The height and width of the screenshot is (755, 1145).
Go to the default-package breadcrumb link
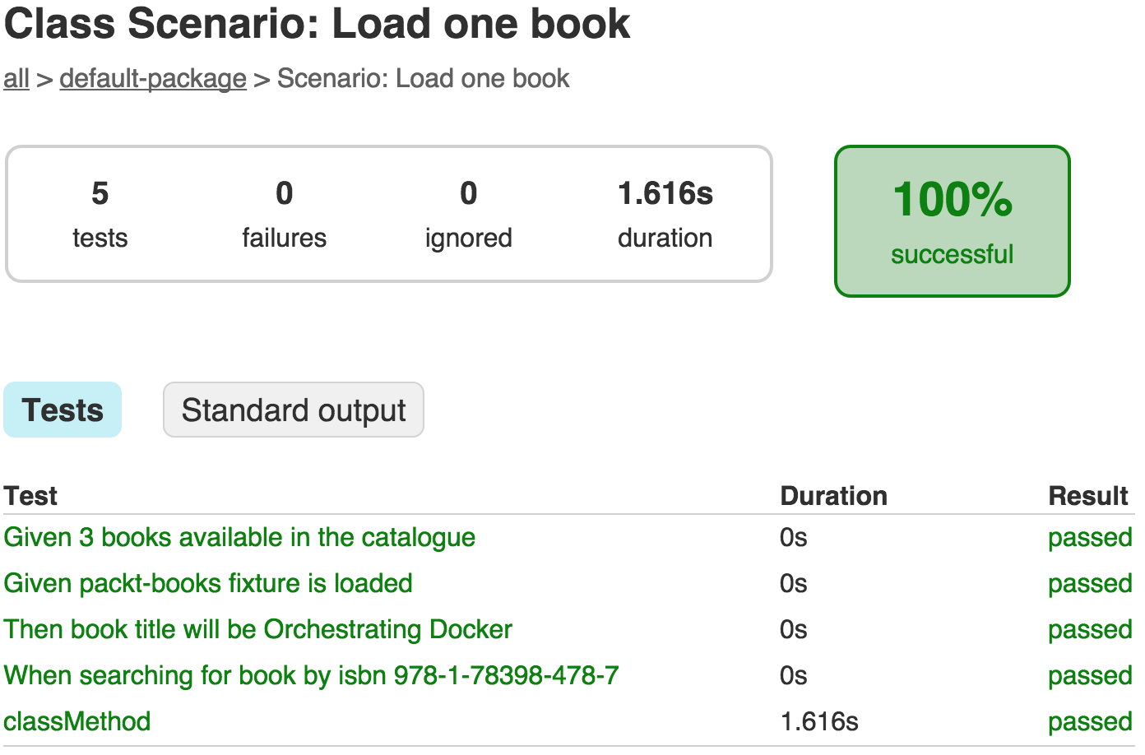(x=153, y=79)
